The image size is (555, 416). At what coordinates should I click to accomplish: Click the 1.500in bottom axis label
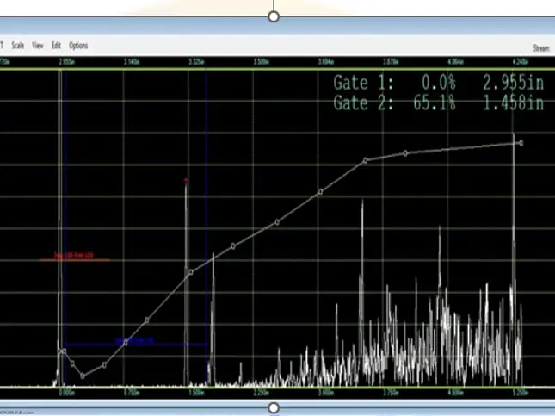pos(196,393)
